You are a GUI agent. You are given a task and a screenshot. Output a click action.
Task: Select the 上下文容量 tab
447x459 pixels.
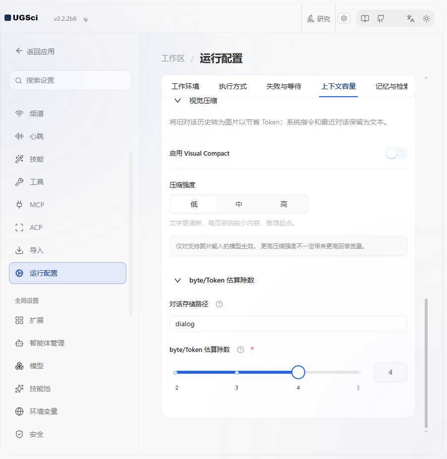tap(338, 86)
